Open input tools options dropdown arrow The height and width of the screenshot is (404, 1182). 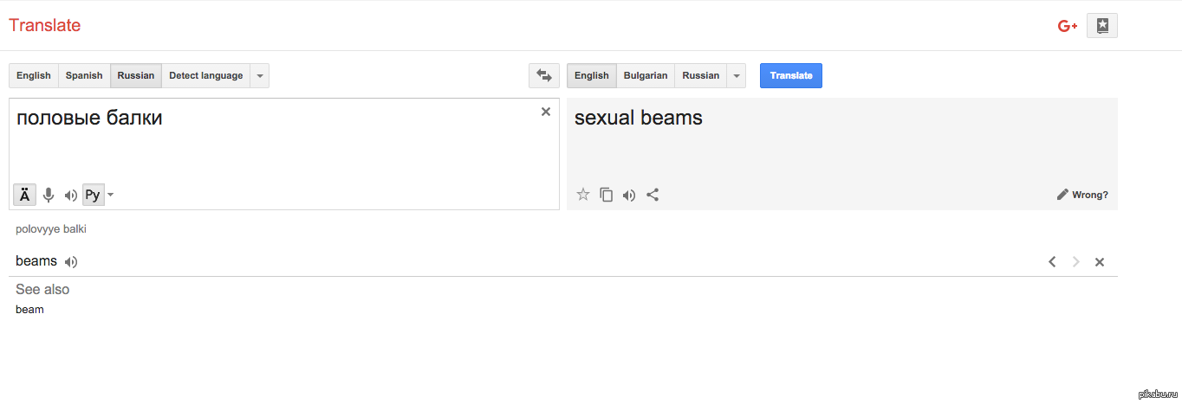coord(111,196)
